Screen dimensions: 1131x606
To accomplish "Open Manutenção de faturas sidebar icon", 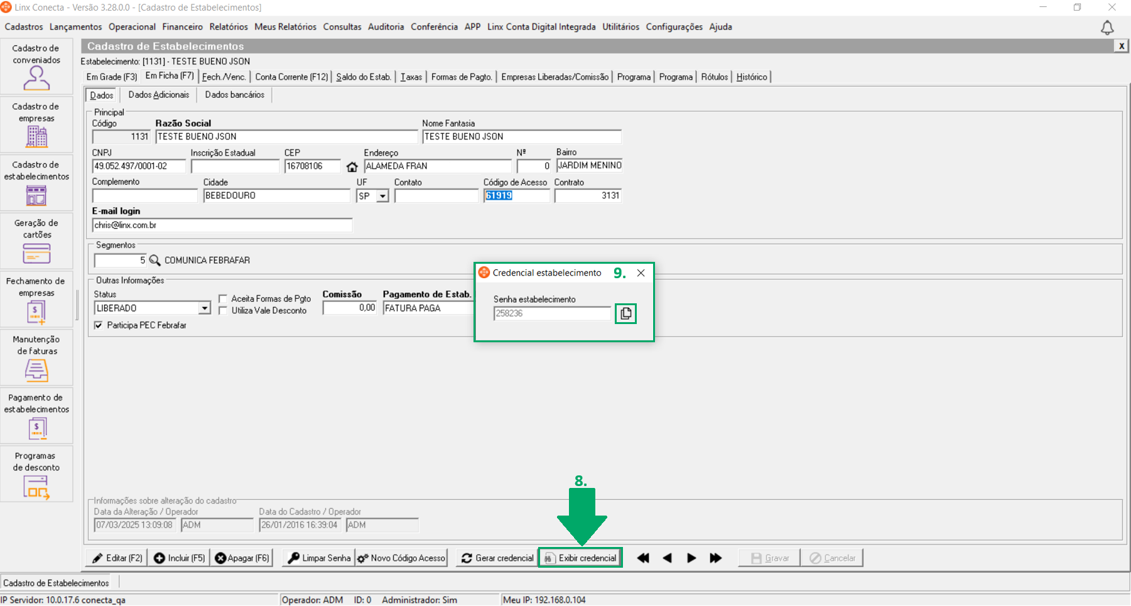I will pos(36,358).
